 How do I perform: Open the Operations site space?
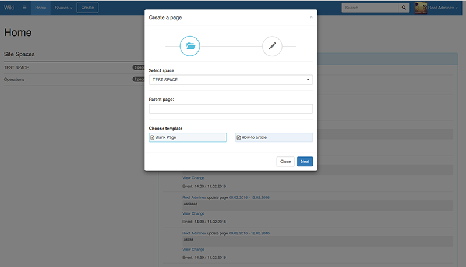tap(14, 79)
